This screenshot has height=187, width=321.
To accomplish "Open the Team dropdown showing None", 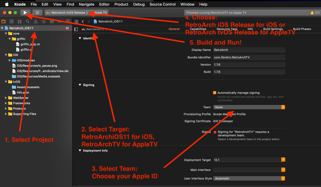I will (x=249, y=107).
